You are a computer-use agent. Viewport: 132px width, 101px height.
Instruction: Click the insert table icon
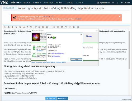[62, 27]
